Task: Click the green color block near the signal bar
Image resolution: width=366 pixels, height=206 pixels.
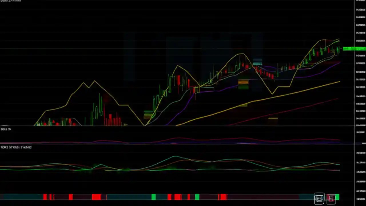Action: (337, 197)
